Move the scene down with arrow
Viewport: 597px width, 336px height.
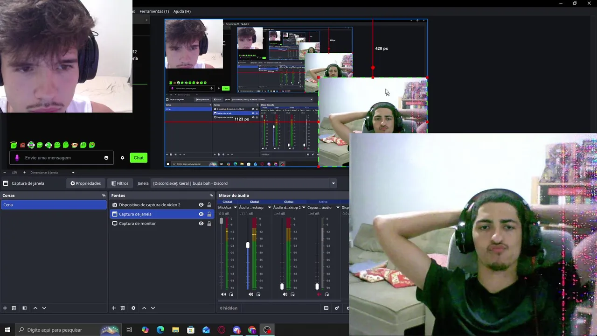[44, 308]
